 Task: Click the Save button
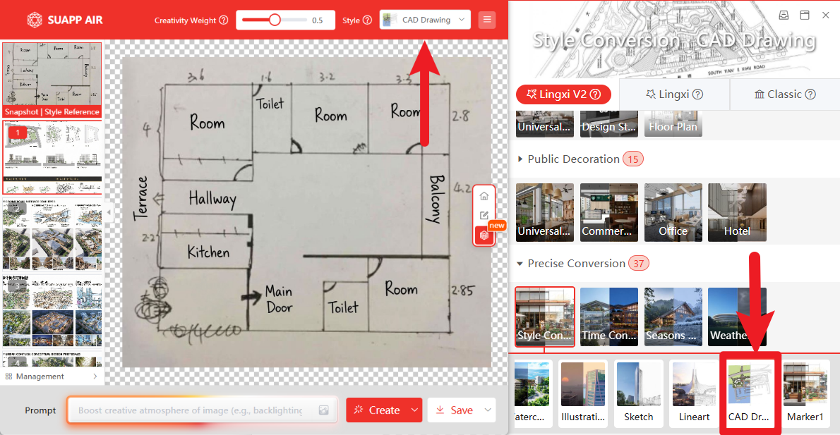pyautogui.click(x=454, y=410)
